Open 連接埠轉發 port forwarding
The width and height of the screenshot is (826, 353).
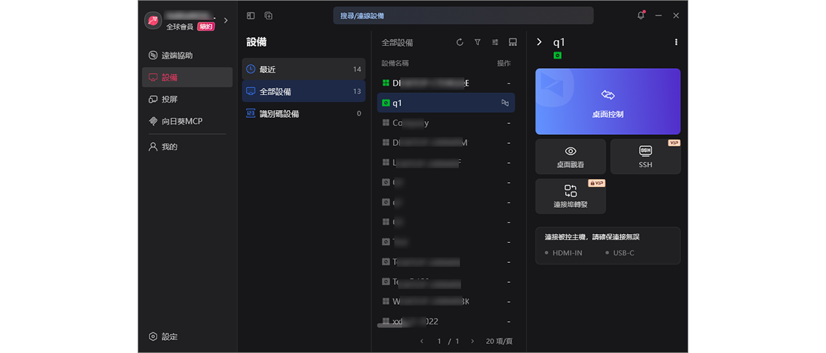[571, 196]
